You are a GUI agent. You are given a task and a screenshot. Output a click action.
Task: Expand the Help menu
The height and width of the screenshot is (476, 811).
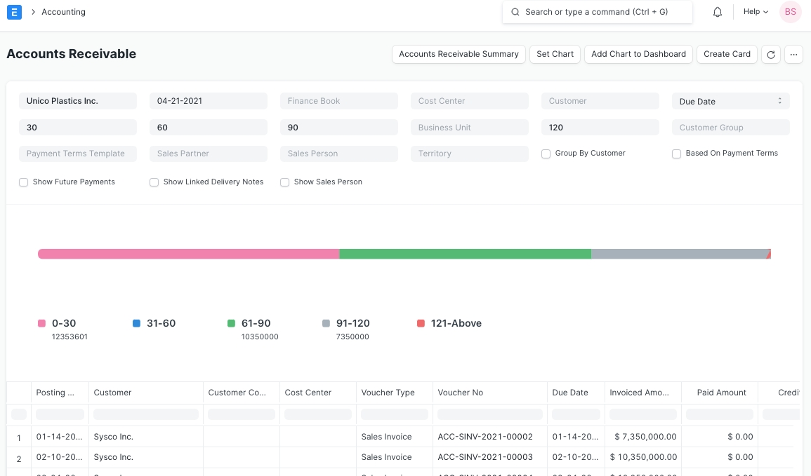click(756, 12)
